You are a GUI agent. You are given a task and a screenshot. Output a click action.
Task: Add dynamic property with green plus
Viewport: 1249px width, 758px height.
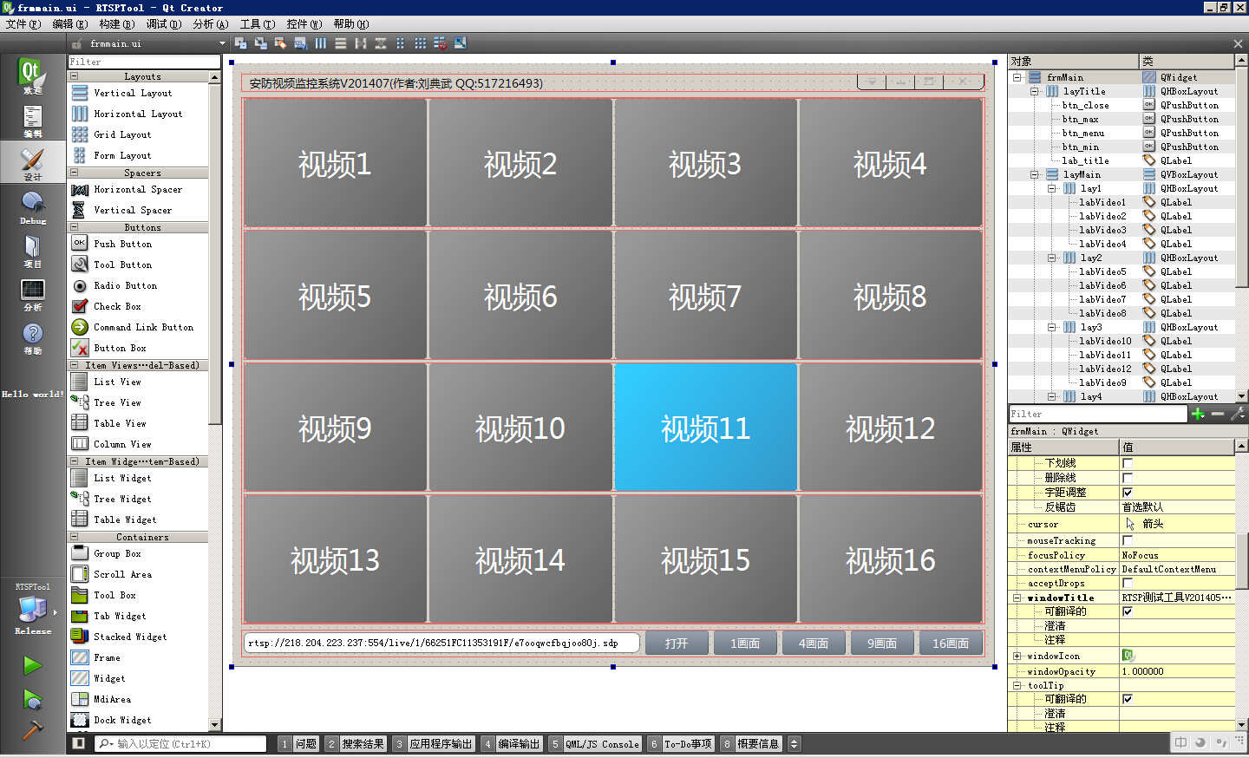coord(1198,414)
